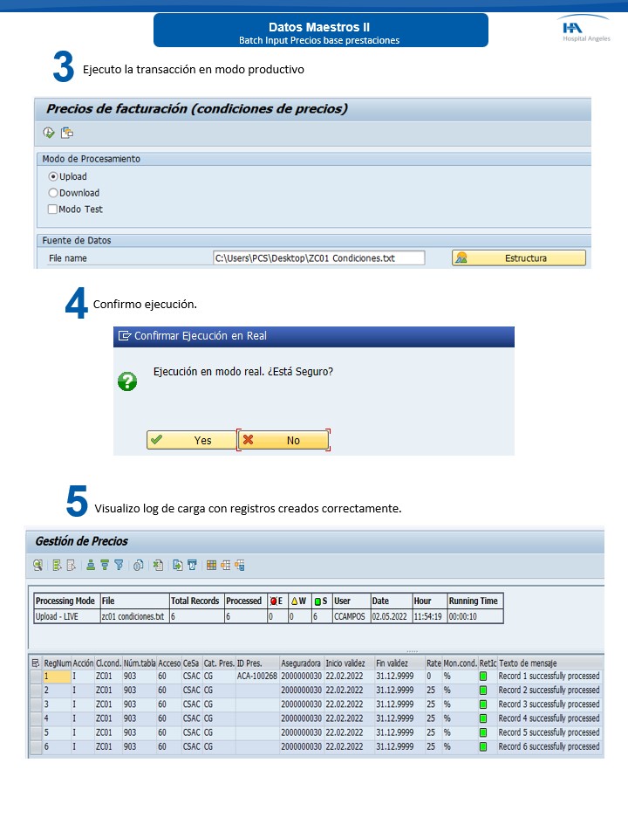The image size is (628, 838).
Task: Enable the Modo Test checkbox
Action: (53, 209)
